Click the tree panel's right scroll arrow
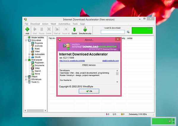The image size is (178, 126). point(45,111)
